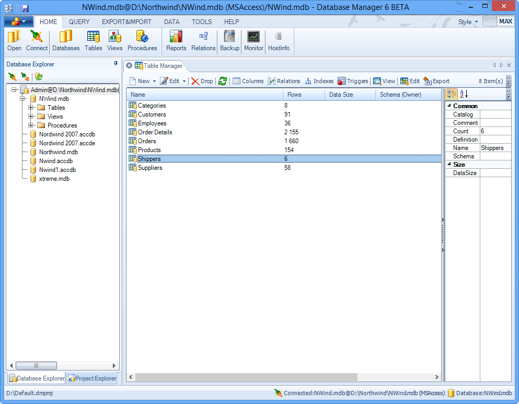The height and width of the screenshot is (404, 519).
Task: Collapse the Admin@D:\Northwind connection node
Action: (x=14, y=90)
